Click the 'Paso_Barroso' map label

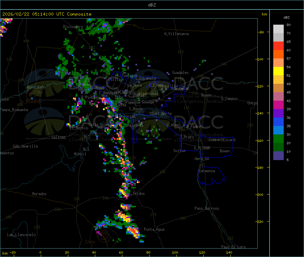click(x=207, y=208)
